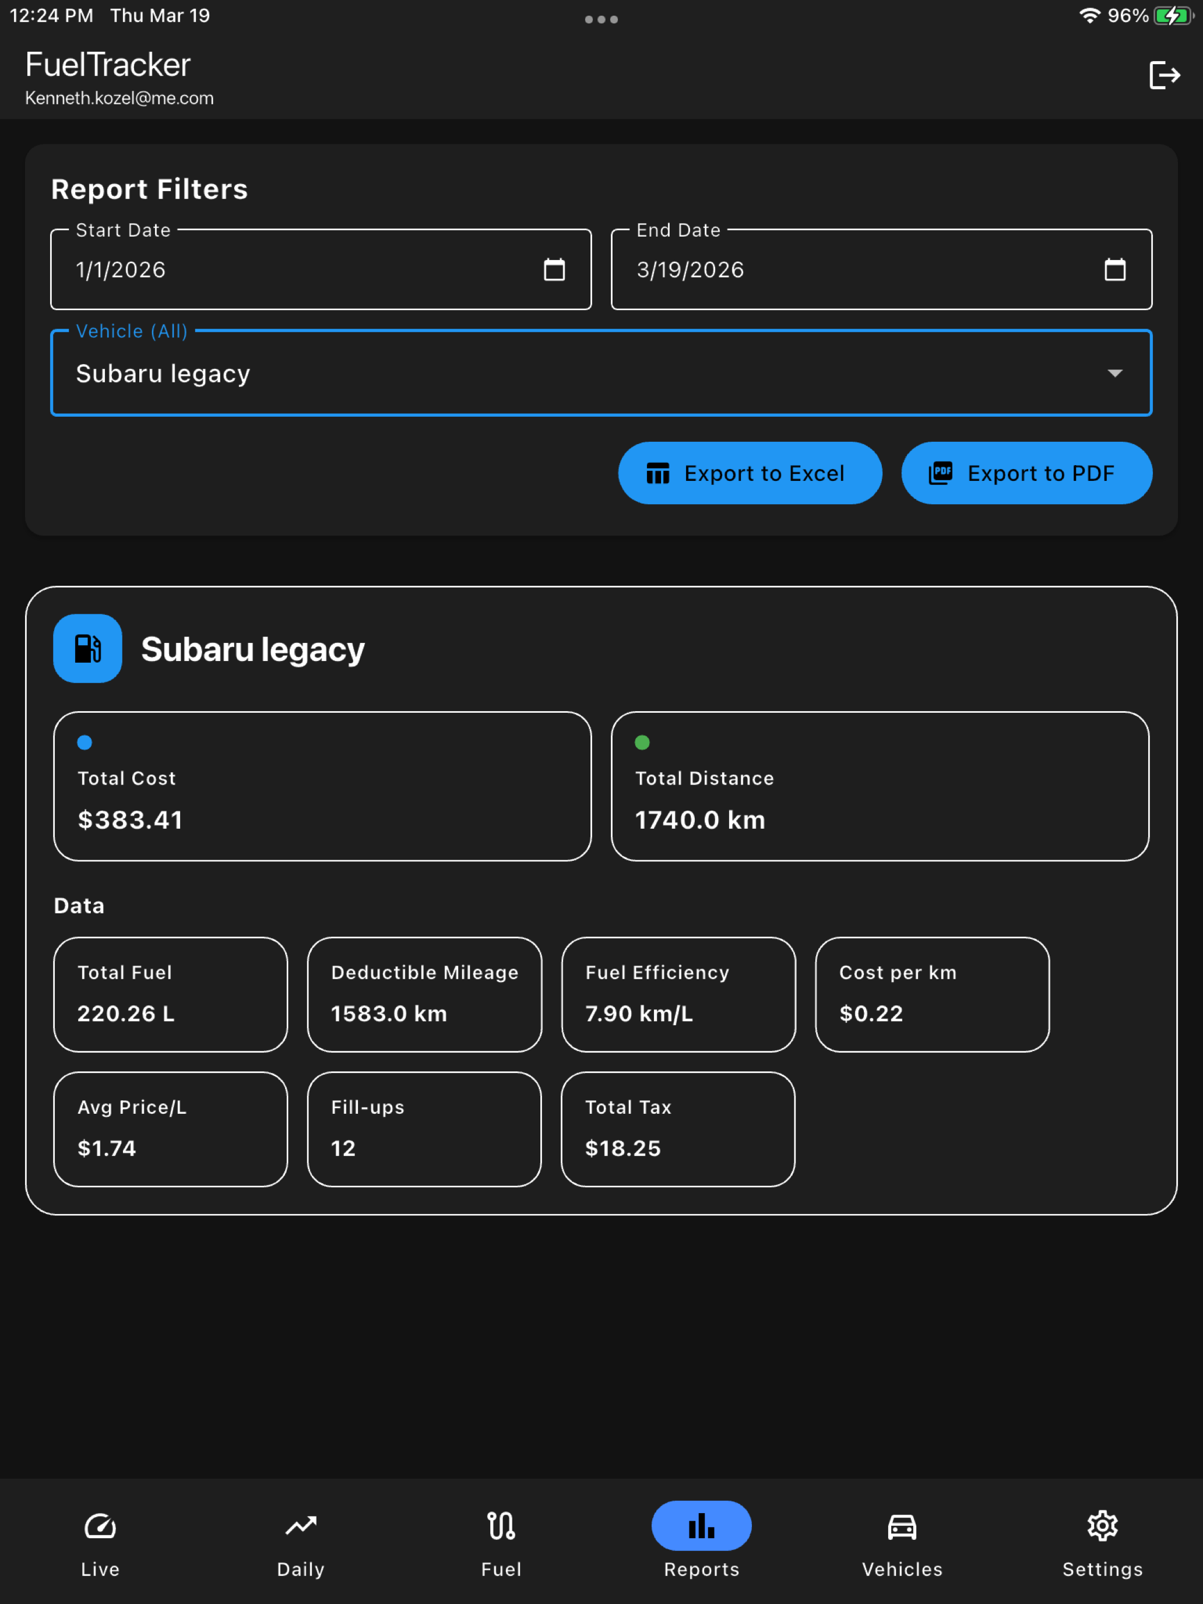Viewport: 1203px width, 1604px height.
Task: Click the Total Distance 1740.0 km card
Action: (x=880, y=786)
